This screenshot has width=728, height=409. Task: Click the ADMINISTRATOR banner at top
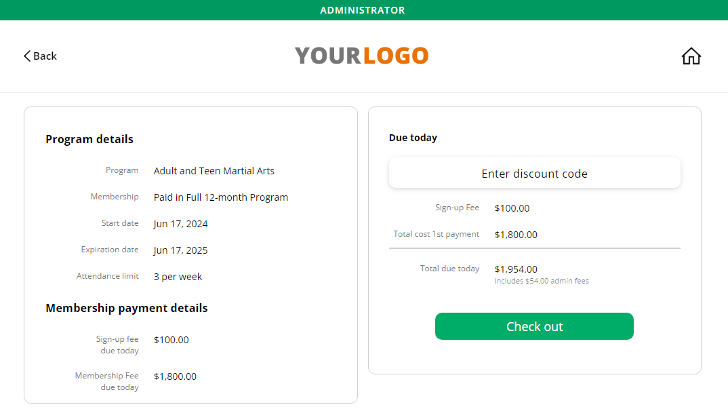coord(362,9)
